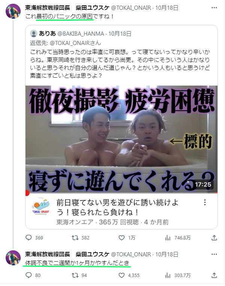The width and height of the screenshot is (225, 286).
Task: Click the first tweet's profile avatar
Action: pyautogui.click(x=13, y=11)
